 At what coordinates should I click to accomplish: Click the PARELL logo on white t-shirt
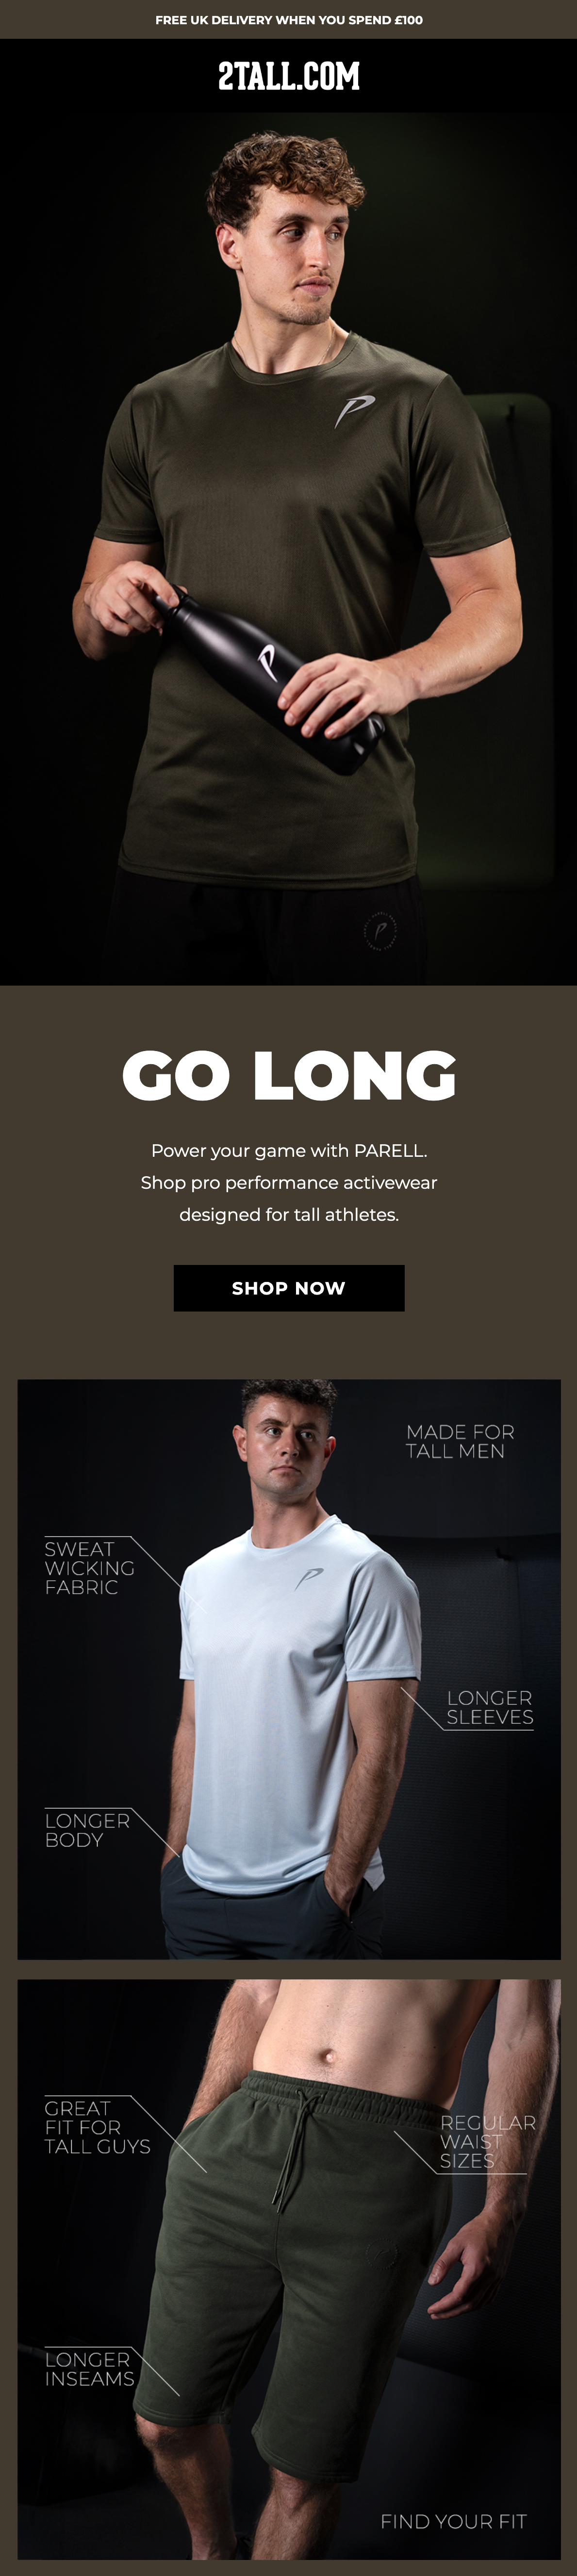[310, 1578]
